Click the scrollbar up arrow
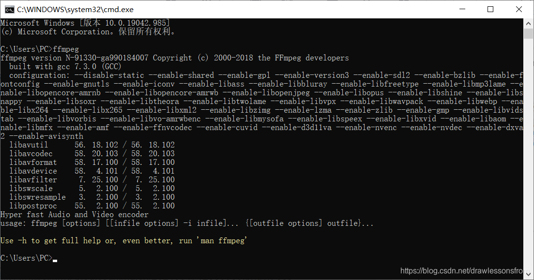Viewport: 534px width, 280px height. [x=529, y=24]
